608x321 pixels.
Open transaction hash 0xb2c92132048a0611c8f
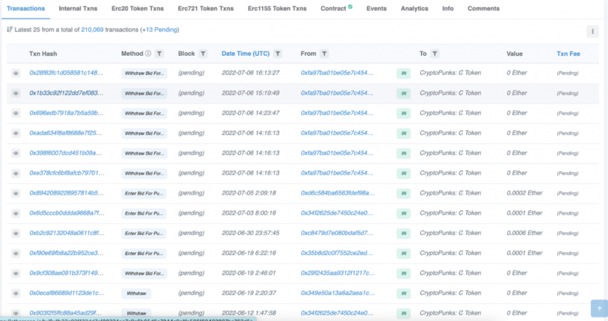pos(66,233)
